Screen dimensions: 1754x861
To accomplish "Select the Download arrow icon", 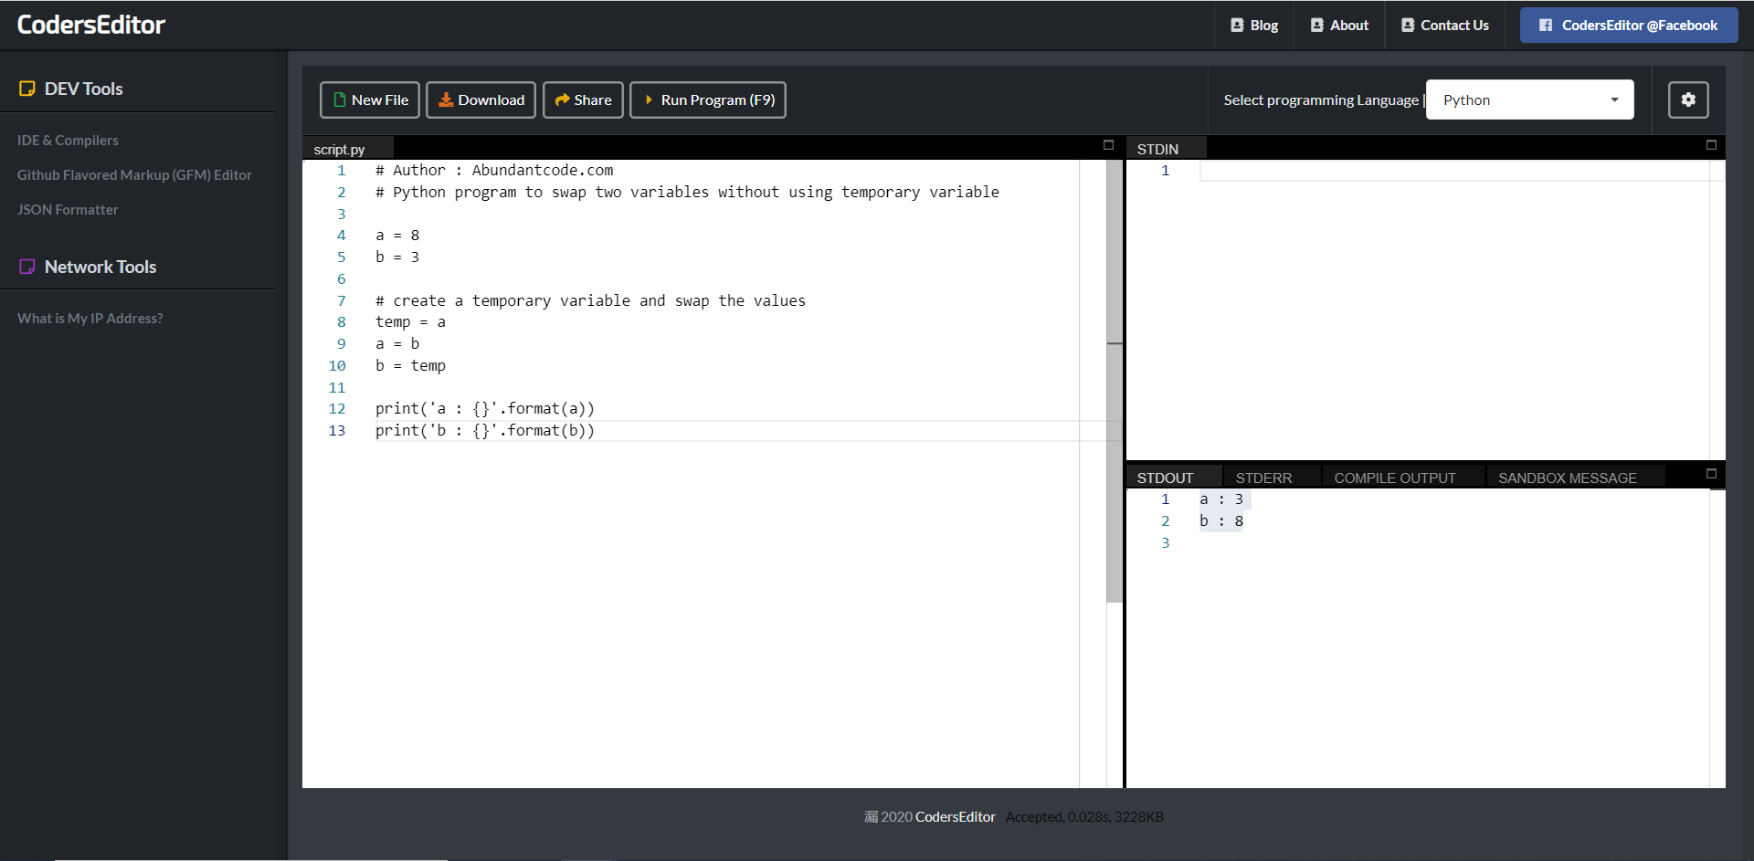I will (447, 100).
